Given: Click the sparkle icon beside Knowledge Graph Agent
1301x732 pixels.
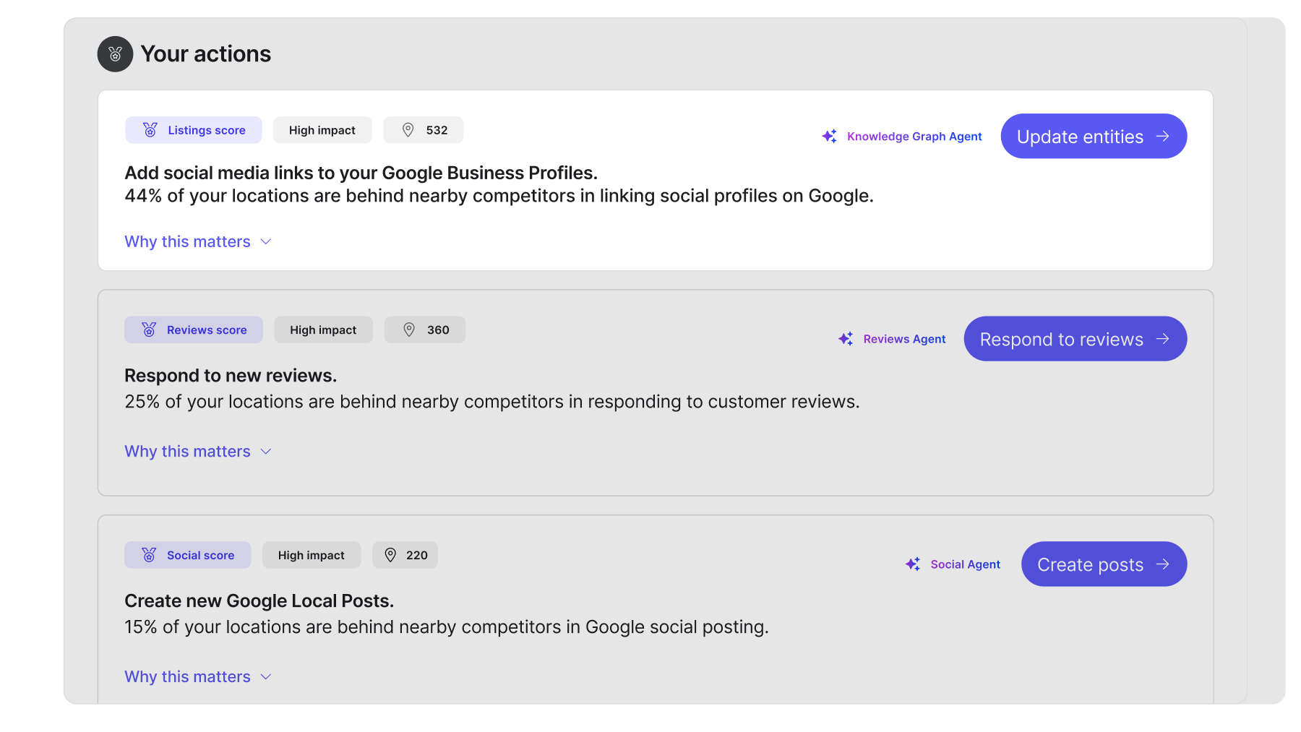Looking at the screenshot, I should coord(830,137).
